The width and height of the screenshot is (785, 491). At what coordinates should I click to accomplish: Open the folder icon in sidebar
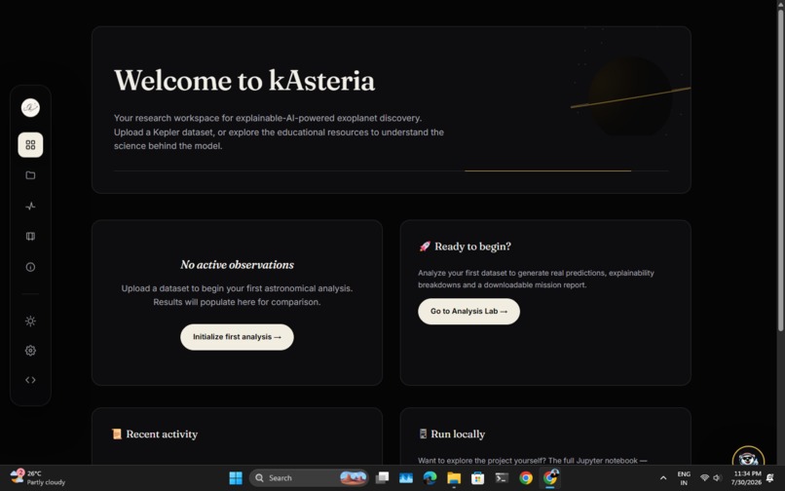point(30,175)
